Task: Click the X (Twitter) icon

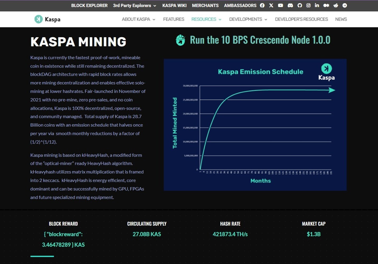Action: tap(271, 6)
